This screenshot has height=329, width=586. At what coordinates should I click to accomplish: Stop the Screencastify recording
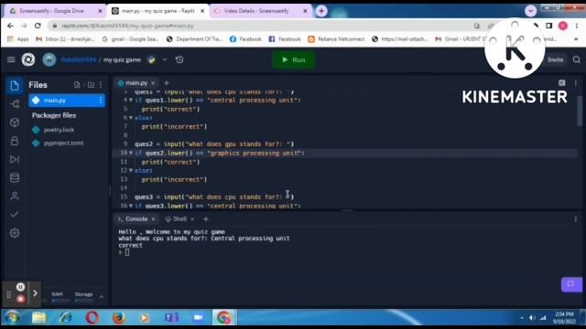[x=20, y=299]
